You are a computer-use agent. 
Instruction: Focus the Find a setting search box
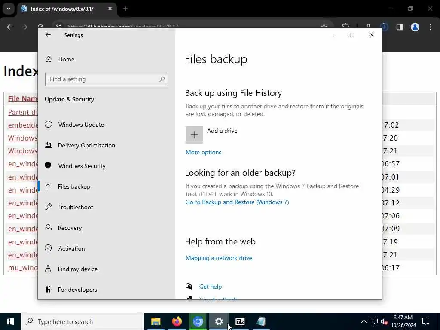coord(107,79)
